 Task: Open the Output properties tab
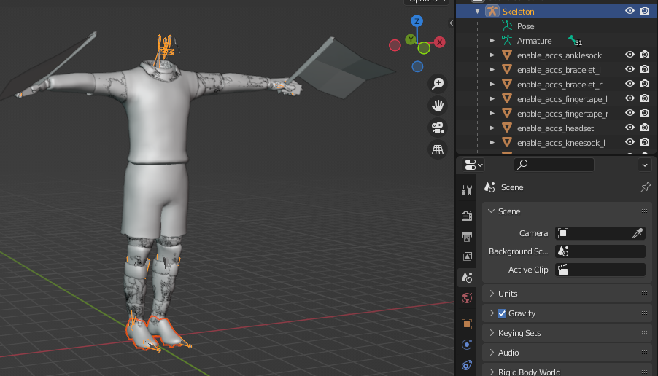pos(467,236)
